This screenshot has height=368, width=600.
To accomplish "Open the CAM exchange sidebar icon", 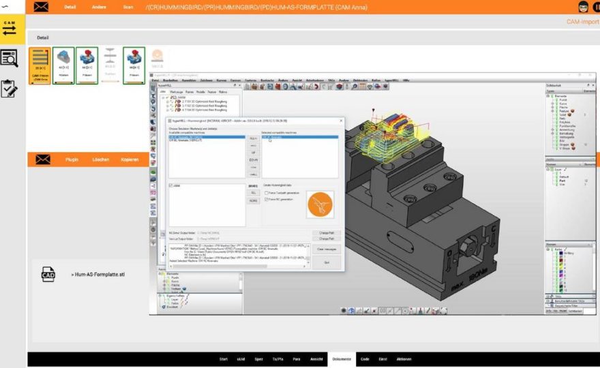I will [x=10, y=29].
